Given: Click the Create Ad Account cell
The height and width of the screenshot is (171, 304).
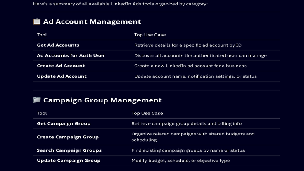Looking at the screenshot, I should coord(61,66).
